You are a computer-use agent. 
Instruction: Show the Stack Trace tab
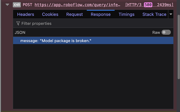point(154,14)
